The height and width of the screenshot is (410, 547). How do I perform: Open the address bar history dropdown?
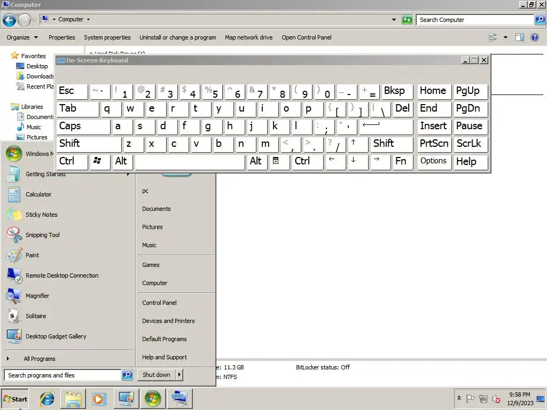coord(394,20)
